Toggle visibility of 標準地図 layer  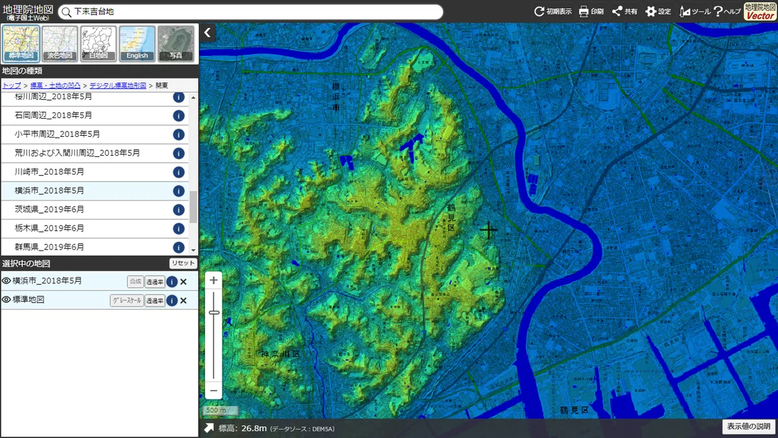[x=6, y=300]
